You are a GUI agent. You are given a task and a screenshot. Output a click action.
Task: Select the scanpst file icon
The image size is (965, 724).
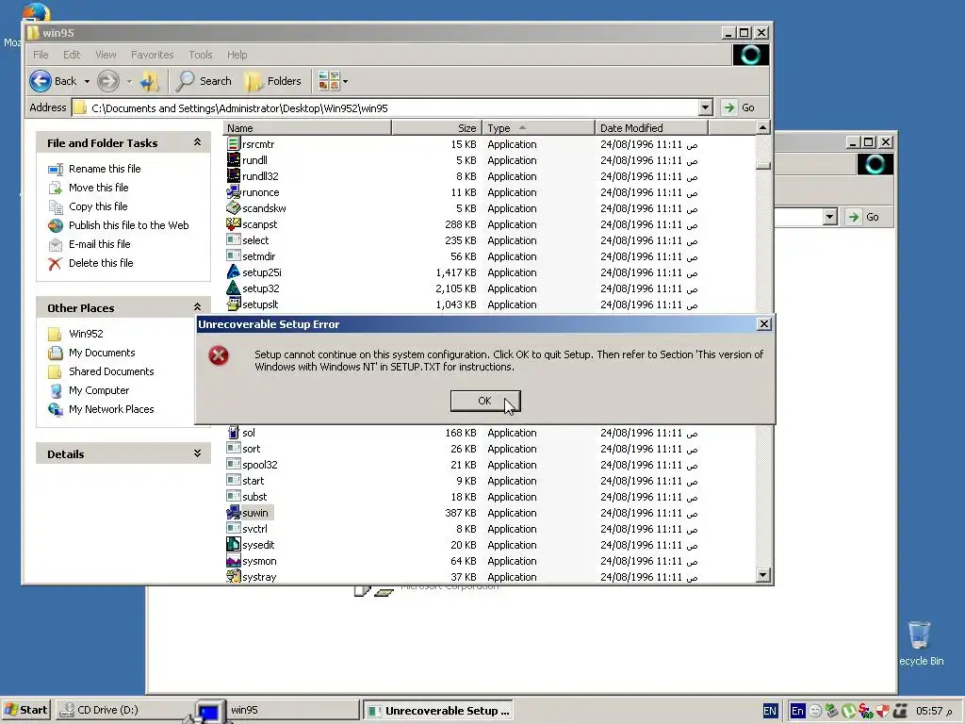click(234, 224)
